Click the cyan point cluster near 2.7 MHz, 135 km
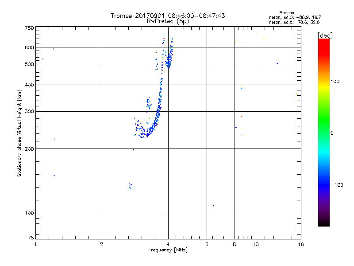354x266 pixels. [x=130, y=186]
